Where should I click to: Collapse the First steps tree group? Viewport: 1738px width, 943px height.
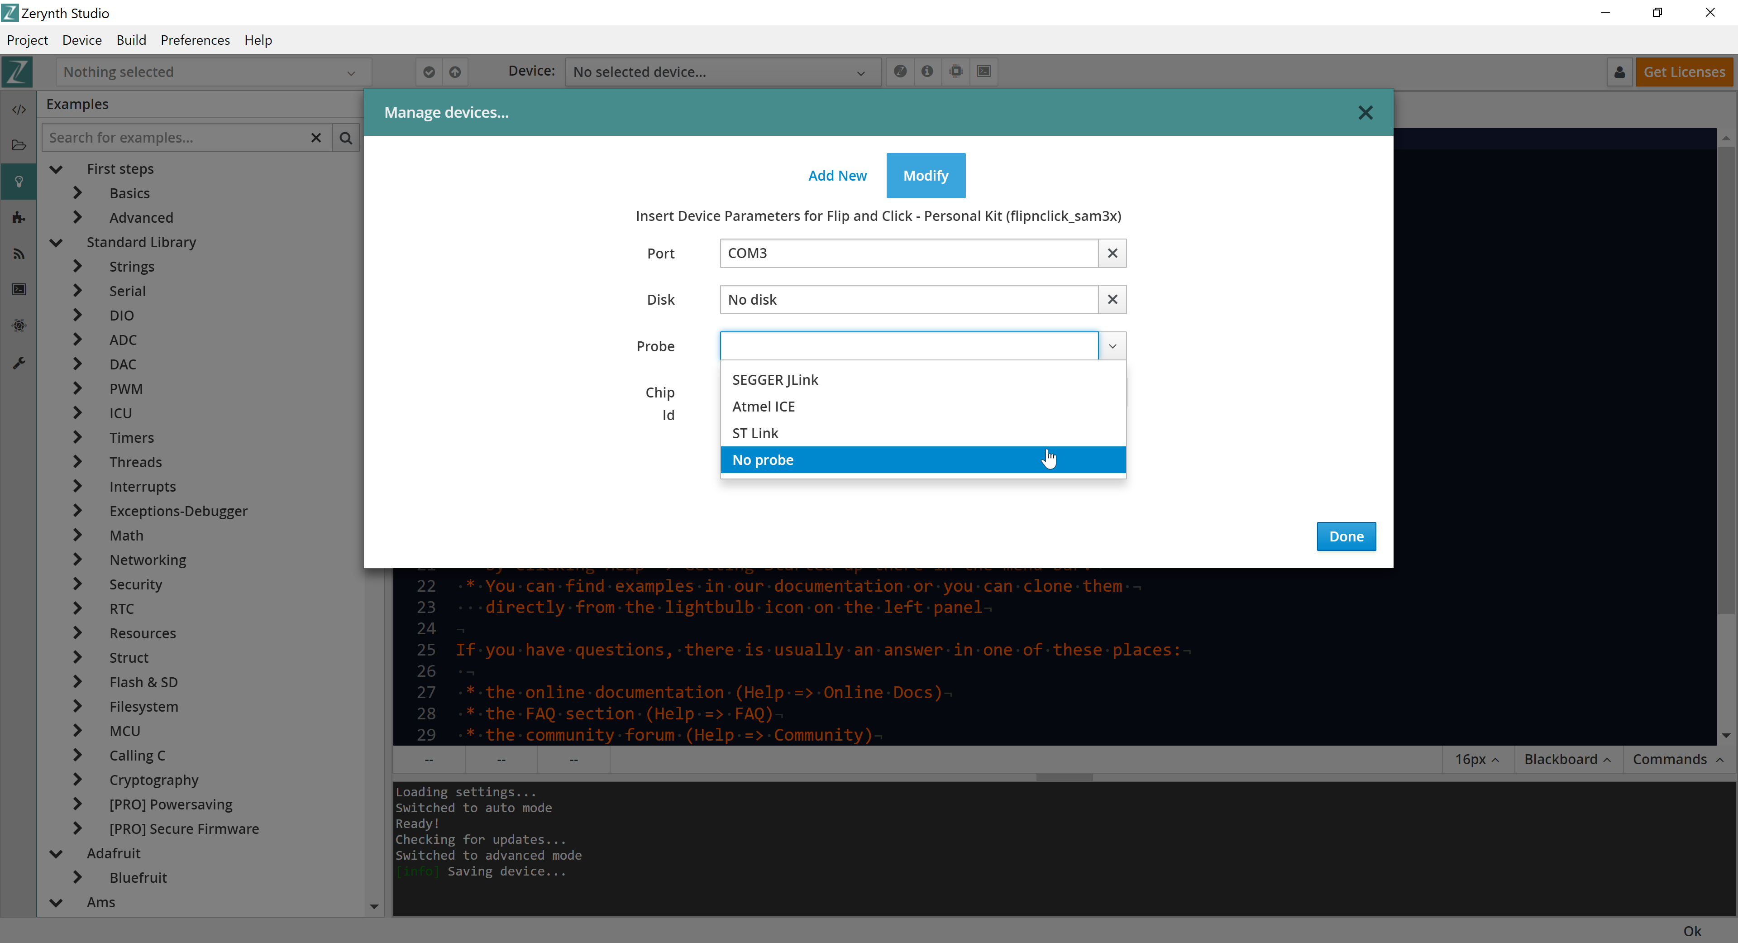point(57,169)
